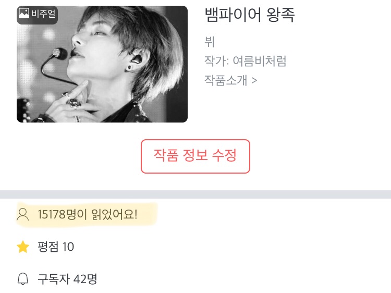The image size is (391, 293).
Task: Click the 작품 정보 수정 button
Action: 195,156
